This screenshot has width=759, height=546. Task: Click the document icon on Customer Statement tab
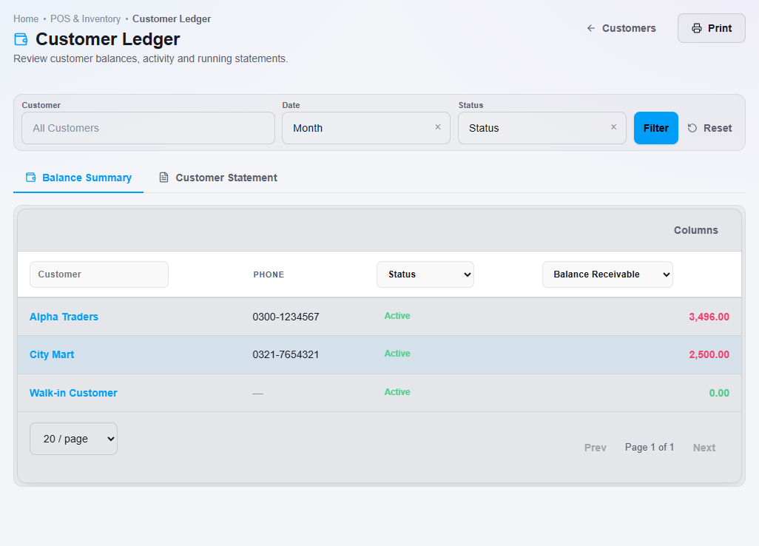(164, 177)
